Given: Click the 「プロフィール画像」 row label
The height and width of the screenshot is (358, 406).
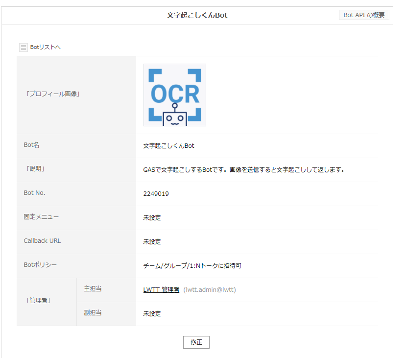Looking at the screenshot, I should coord(52,94).
